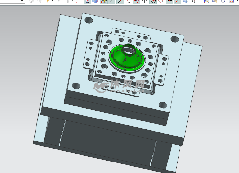The height and width of the screenshot is (173, 239).
Task: Expand the arrow beside rectangle selection tool
Action: [81, 1]
